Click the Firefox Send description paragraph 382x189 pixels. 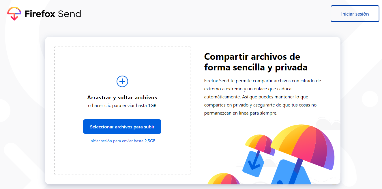pyautogui.click(x=262, y=97)
